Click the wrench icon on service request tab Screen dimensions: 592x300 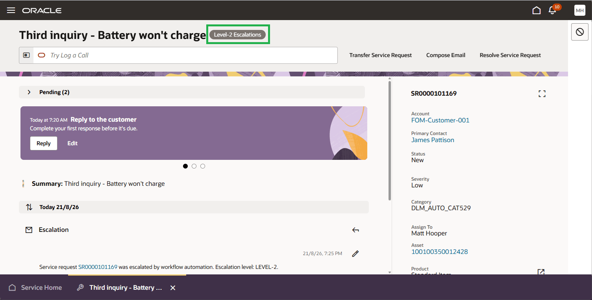(x=80, y=287)
